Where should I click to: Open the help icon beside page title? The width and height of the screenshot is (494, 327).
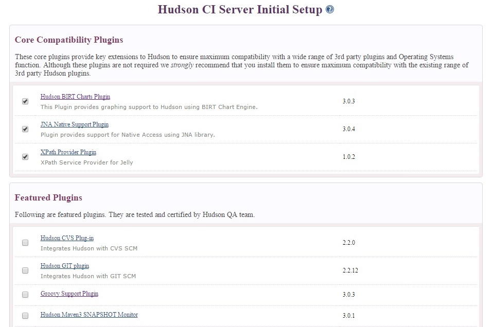(329, 9)
